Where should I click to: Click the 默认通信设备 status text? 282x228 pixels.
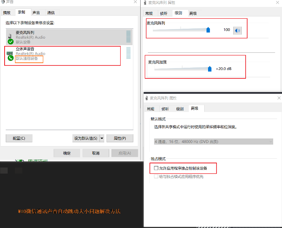[27, 59]
